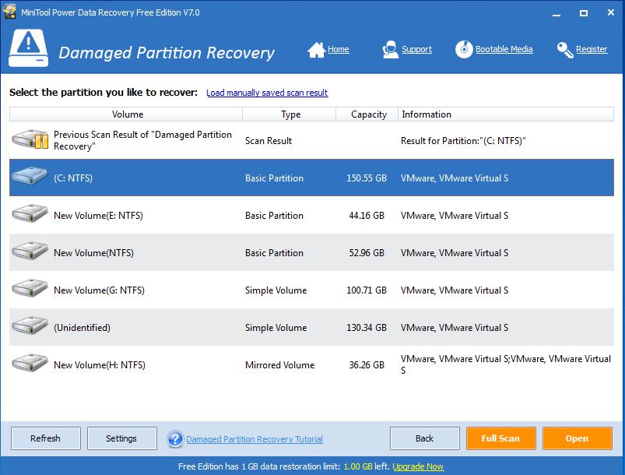Click the Register key icon
This screenshot has height=475, width=625.
click(x=565, y=50)
